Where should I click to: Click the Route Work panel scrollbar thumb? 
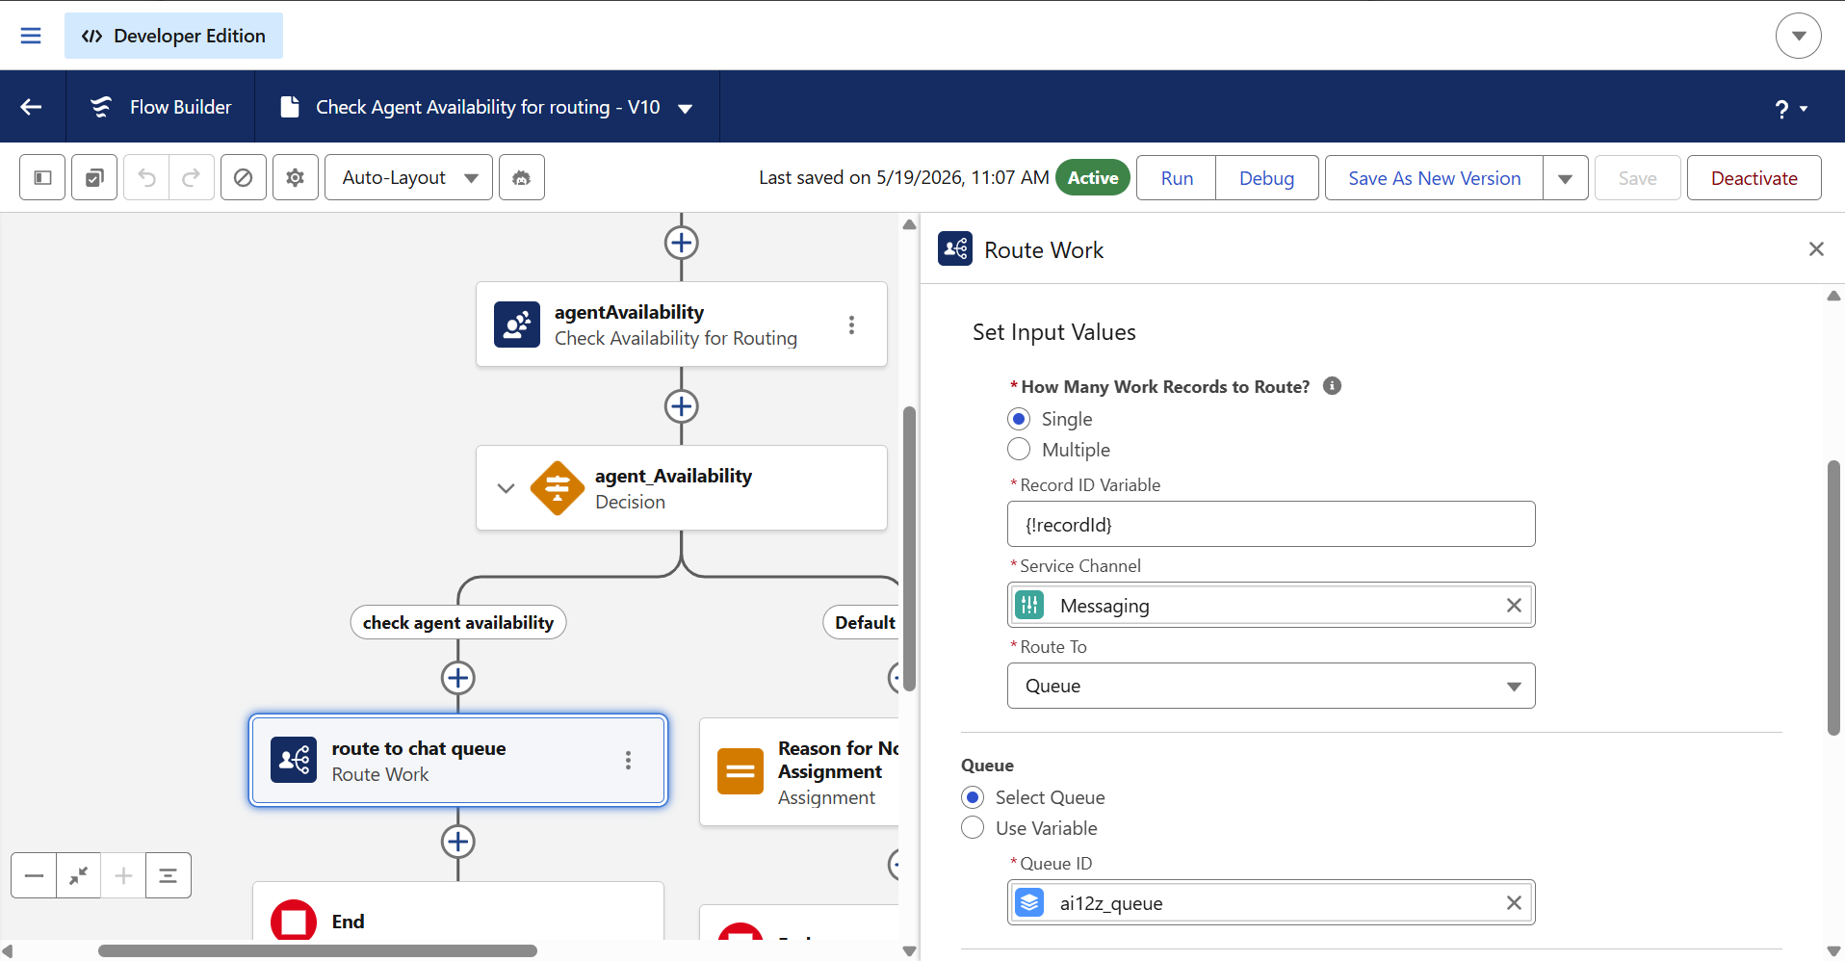click(1833, 598)
